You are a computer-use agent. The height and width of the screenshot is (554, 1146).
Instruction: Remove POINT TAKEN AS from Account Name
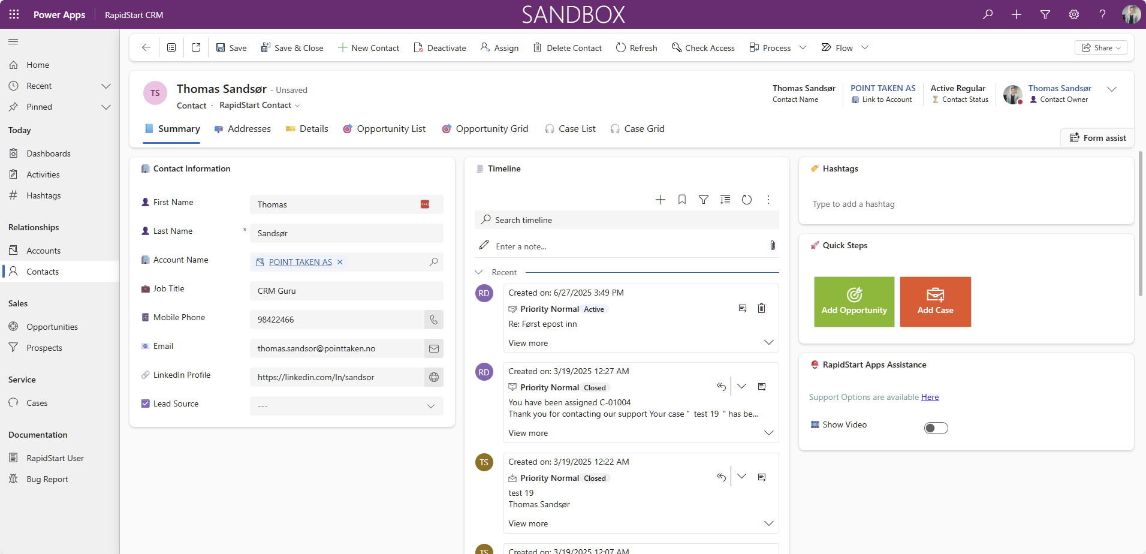(340, 262)
